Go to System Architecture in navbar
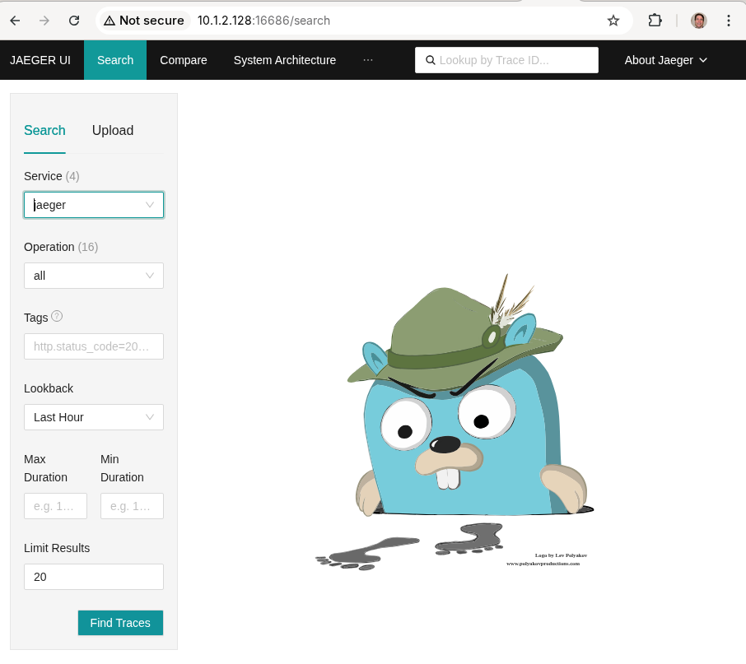 [x=284, y=60]
